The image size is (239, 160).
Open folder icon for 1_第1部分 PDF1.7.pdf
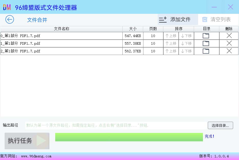(206, 43)
